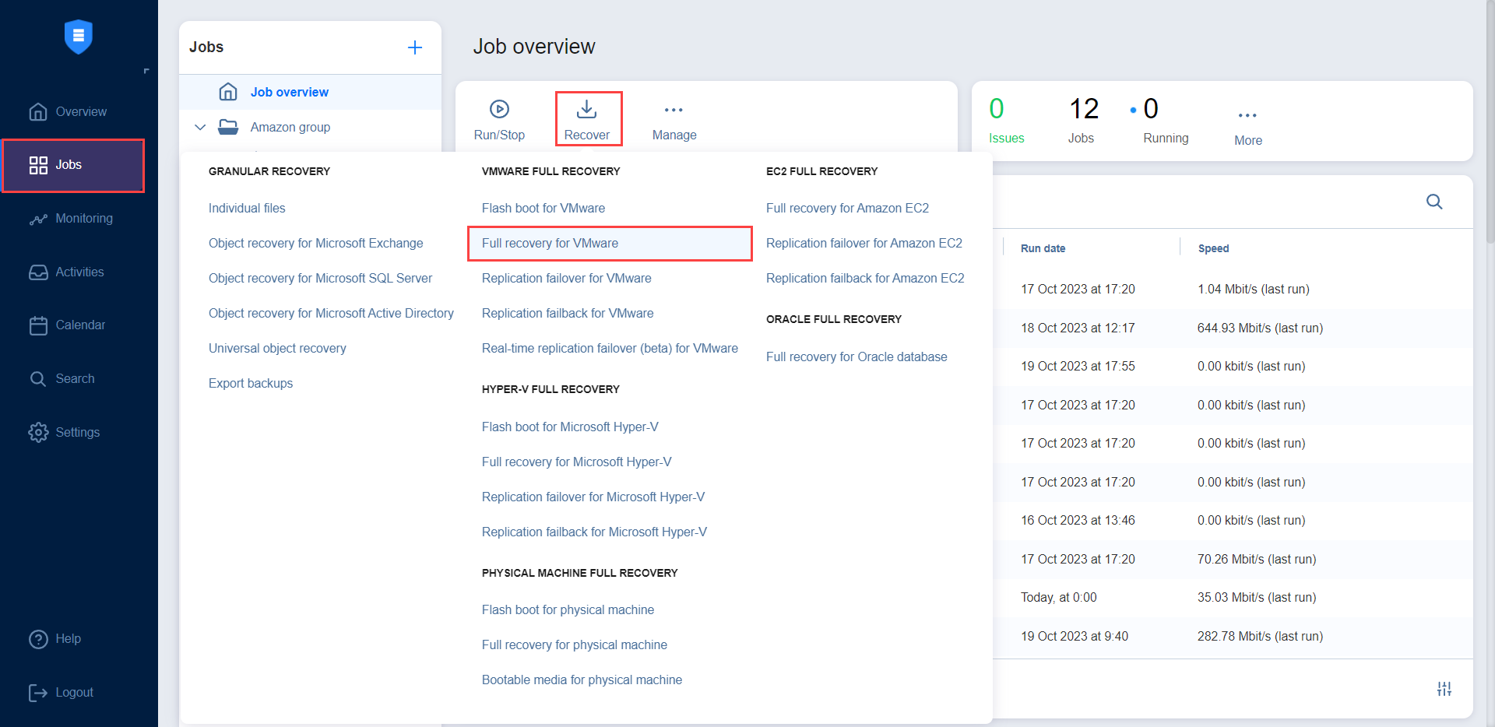Click the NAKIVO shield logo
1495x727 pixels.
click(x=78, y=37)
